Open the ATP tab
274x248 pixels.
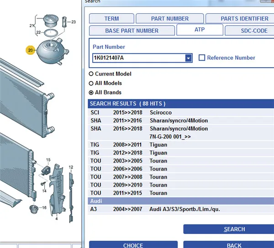200,30
